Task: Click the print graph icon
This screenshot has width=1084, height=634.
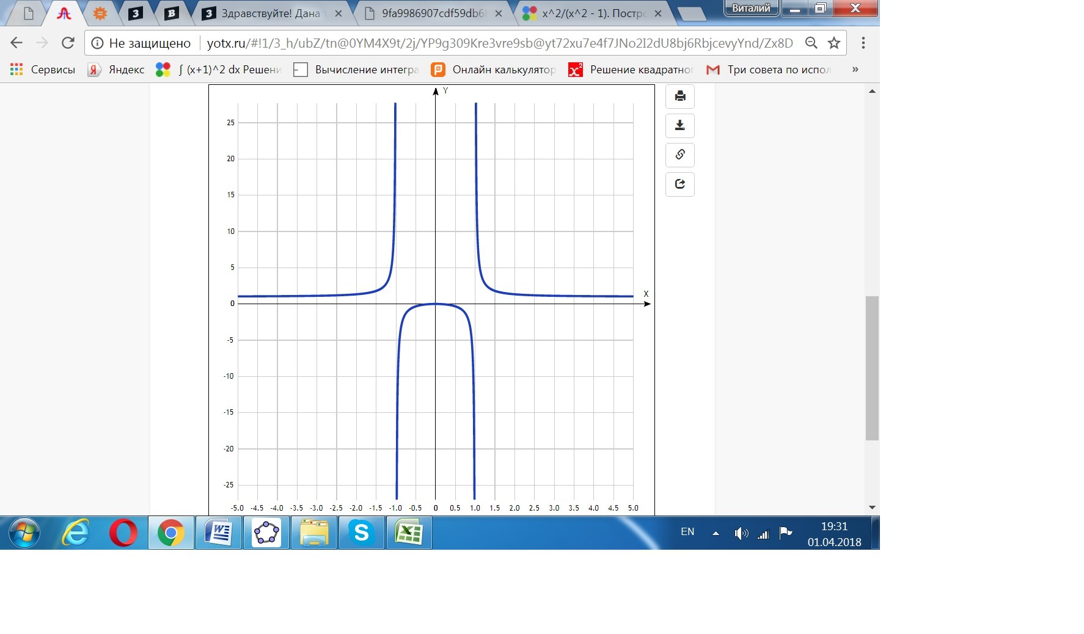Action: pos(679,97)
